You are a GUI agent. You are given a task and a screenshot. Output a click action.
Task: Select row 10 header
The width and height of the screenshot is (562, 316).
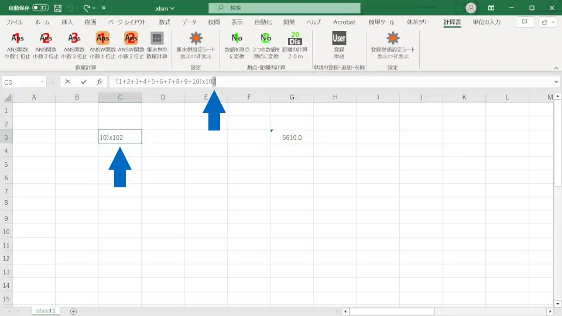click(6, 232)
